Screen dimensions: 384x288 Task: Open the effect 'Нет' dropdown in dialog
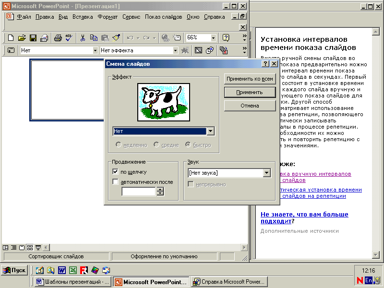tap(210, 131)
